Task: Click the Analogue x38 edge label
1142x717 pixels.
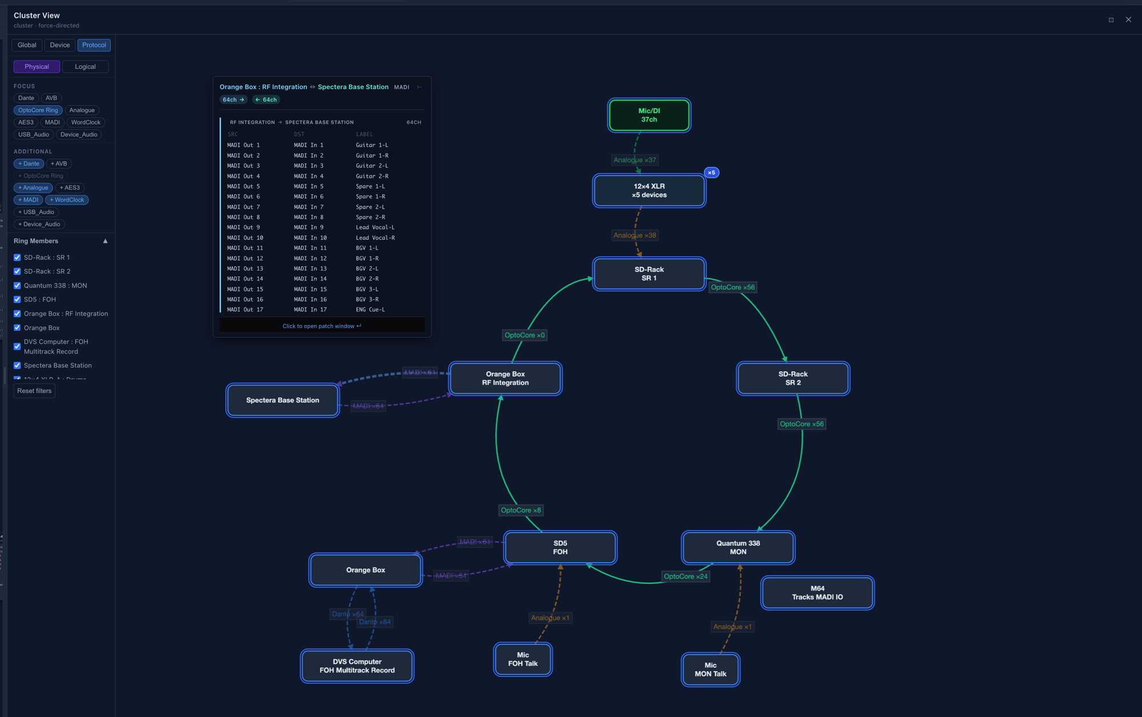Action: (x=634, y=235)
